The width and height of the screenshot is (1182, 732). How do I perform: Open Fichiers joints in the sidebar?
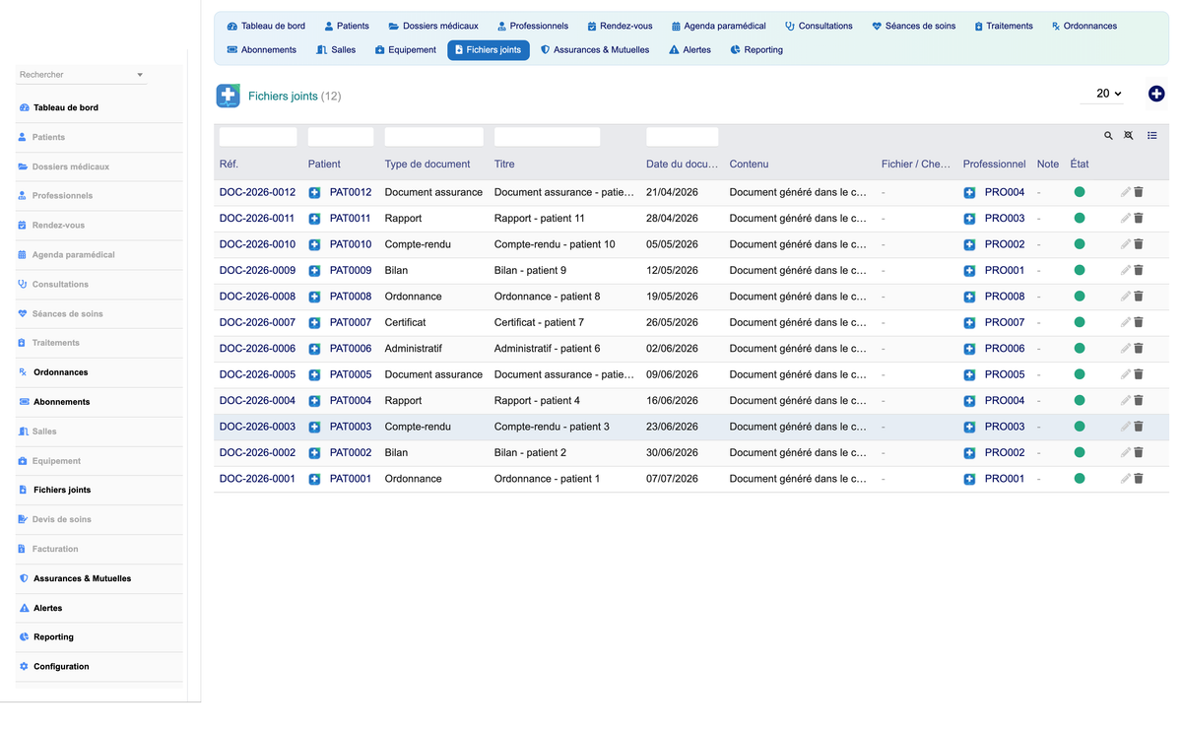click(62, 490)
